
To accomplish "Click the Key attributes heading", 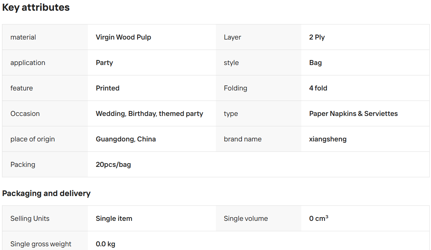I will pyautogui.click(x=36, y=8).
